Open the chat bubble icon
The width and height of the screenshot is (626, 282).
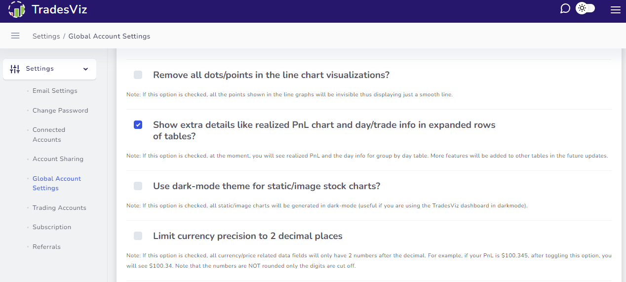point(565,9)
